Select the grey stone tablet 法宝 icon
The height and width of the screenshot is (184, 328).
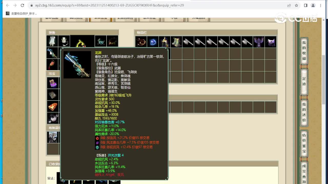coord(53,95)
